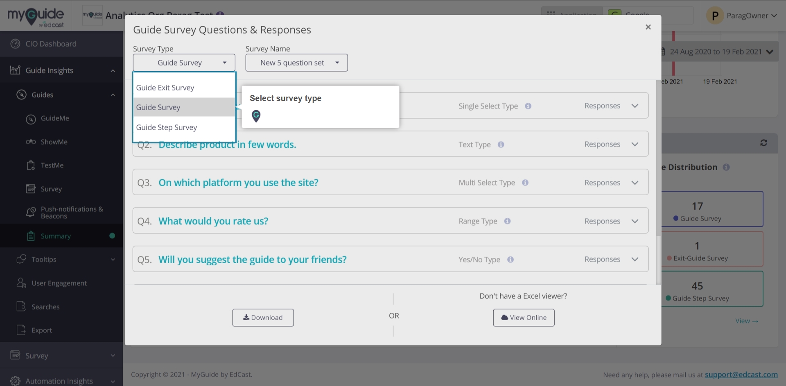
Task: Open User Engagement in sidebar
Action: (x=61, y=283)
